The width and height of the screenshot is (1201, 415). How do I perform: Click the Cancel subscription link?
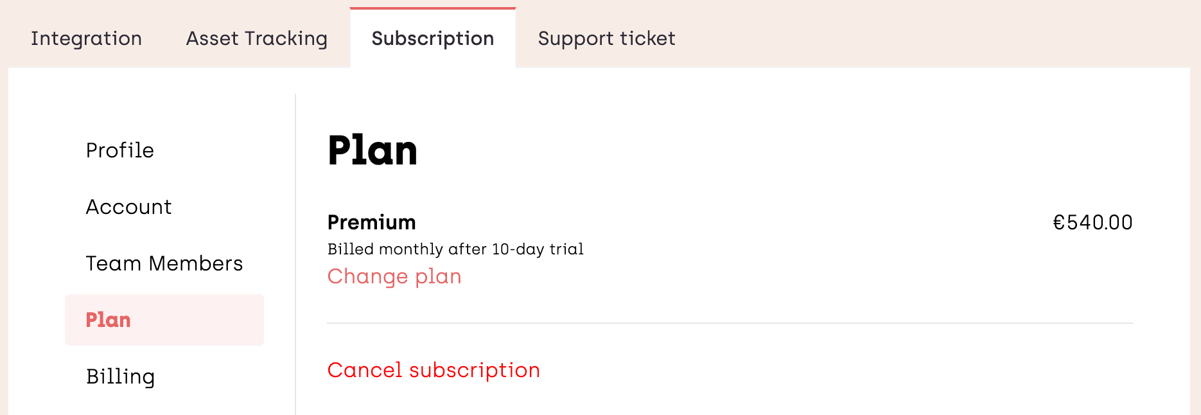click(434, 370)
